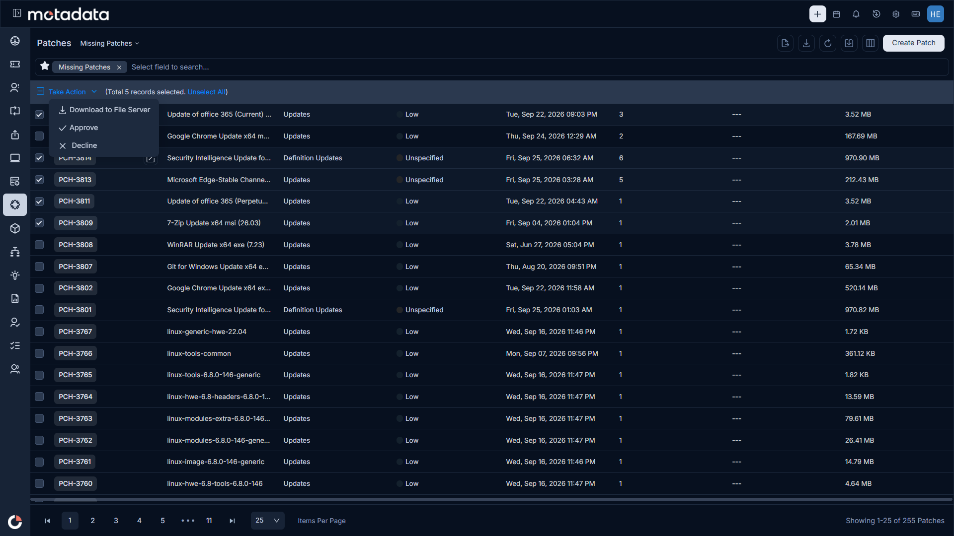Check the checkbox for PCH-3808
The image size is (954, 536).
39,245
